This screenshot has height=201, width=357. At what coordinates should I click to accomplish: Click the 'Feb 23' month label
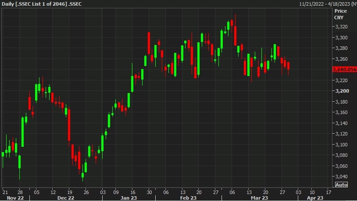tap(188, 198)
